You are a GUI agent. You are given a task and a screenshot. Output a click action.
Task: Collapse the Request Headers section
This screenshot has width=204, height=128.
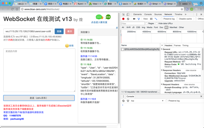pyautogui.click(x=162, y=84)
